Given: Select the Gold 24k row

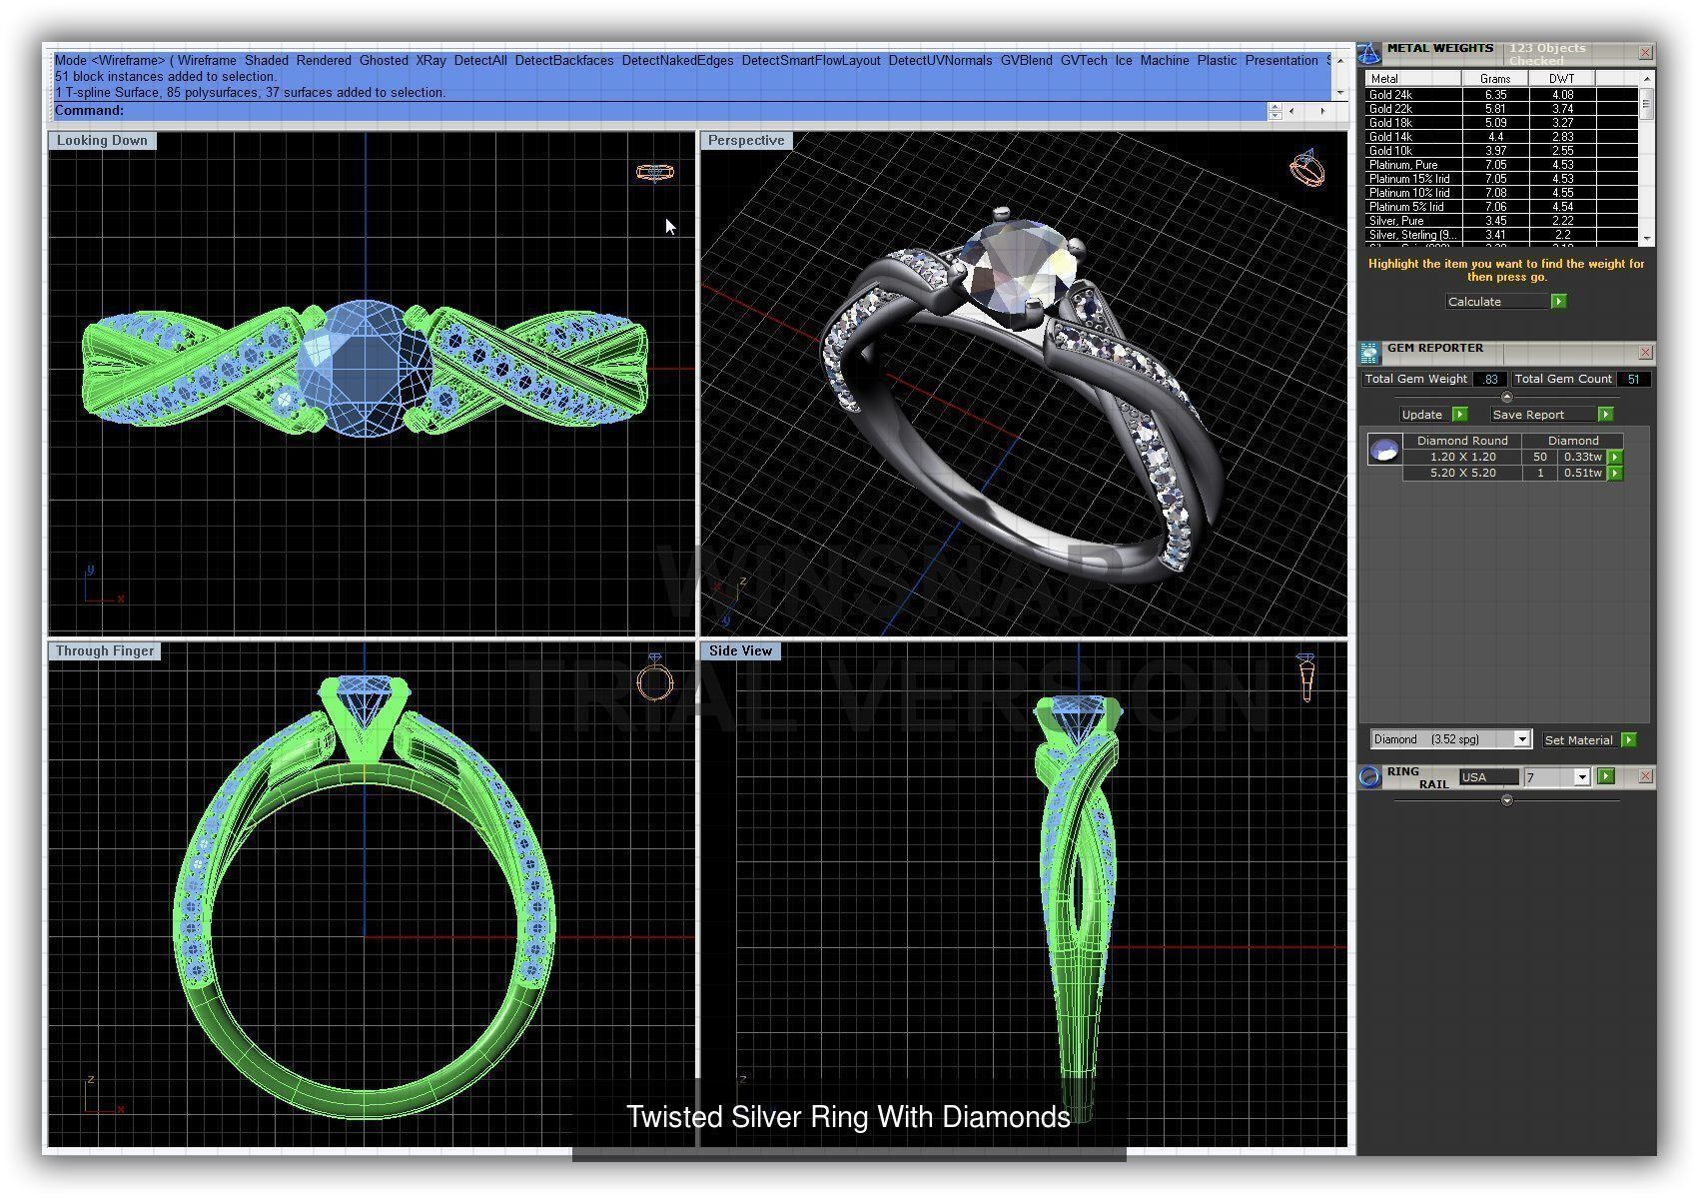Looking at the screenshot, I should tap(1501, 95).
